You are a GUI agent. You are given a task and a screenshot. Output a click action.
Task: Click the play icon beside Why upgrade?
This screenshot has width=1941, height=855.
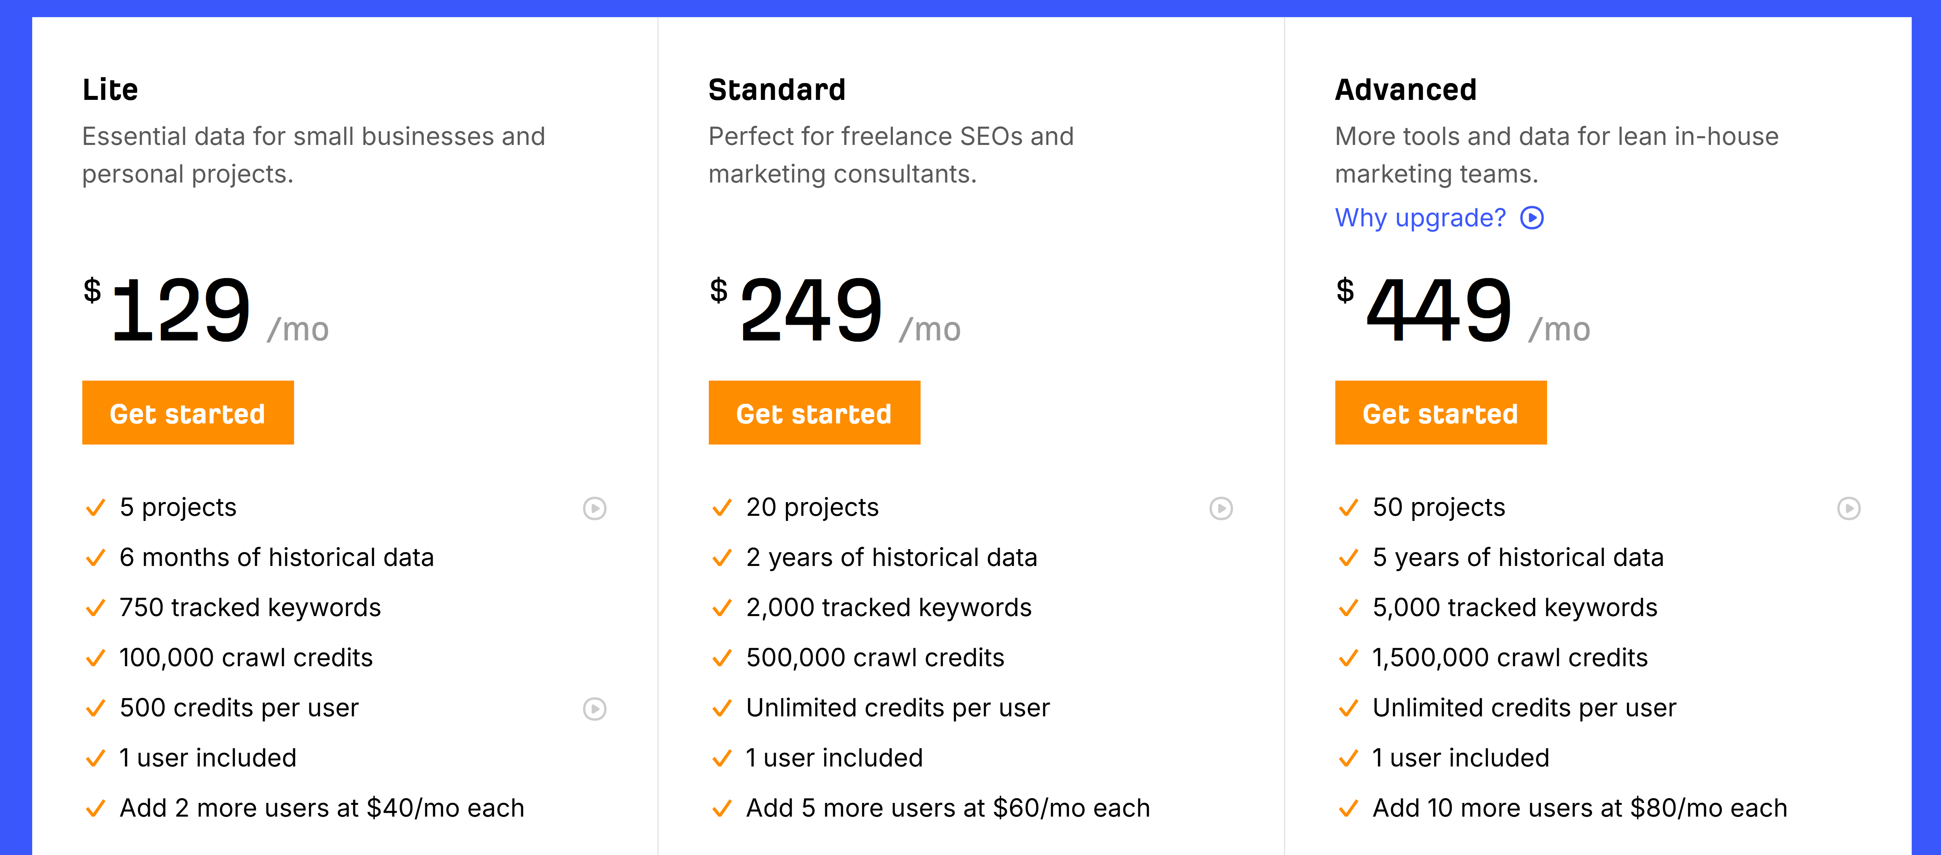1531,218
